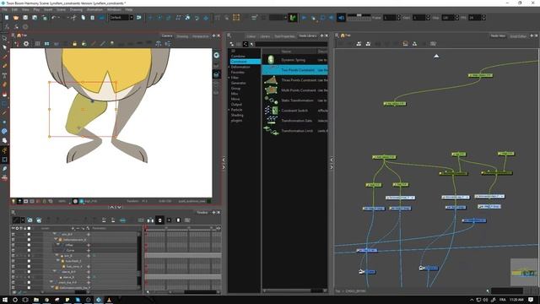Toggle the top timeline layer's enable checkbox
Image resolution: width=540 pixels, height=304 pixels.
29,234
